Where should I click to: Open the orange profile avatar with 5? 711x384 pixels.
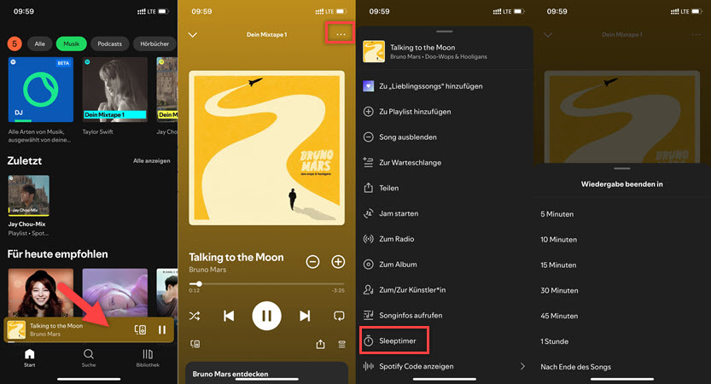[x=15, y=44]
